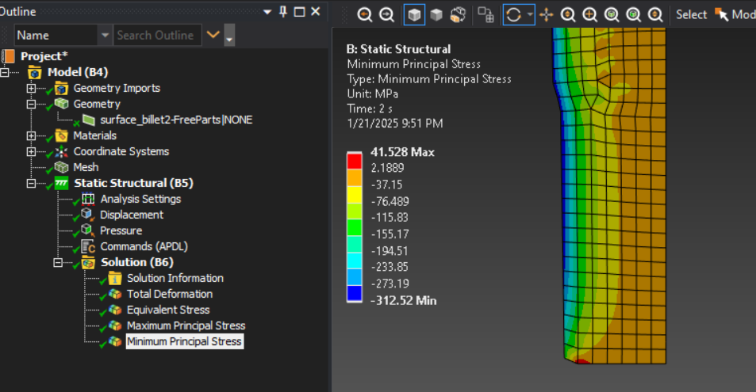
Task: Pin the Outline panel with auto-hide icon
Action: tap(283, 12)
